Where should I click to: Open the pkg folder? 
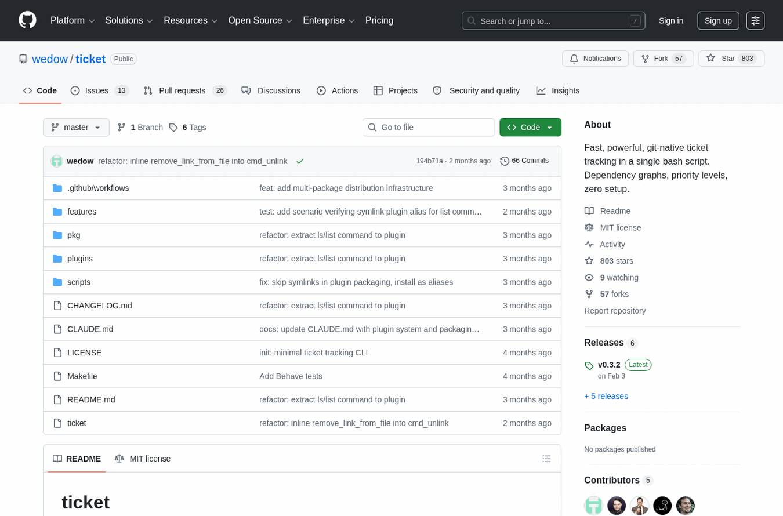click(74, 235)
